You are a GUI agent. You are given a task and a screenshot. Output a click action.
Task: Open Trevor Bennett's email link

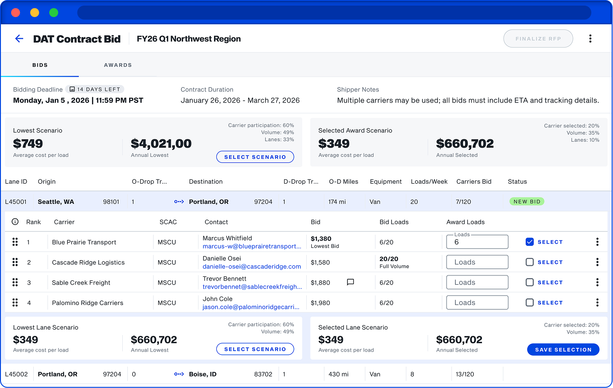[252, 287]
